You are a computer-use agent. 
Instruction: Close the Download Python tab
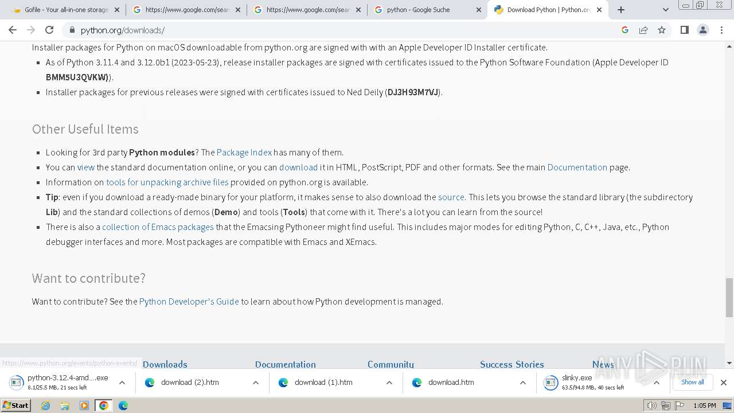tap(599, 10)
